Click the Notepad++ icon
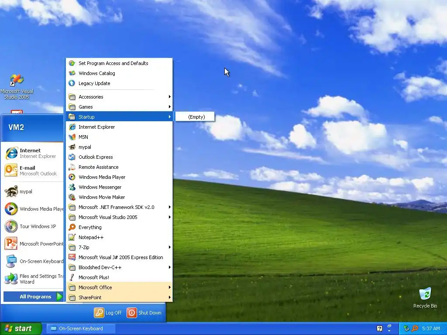The width and height of the screenshot is (447, 335). [72, 237]
